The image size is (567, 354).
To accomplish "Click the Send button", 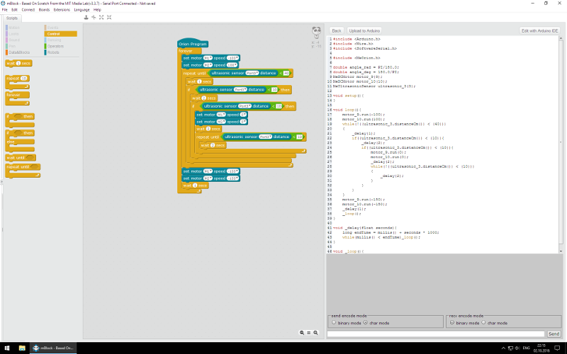I will 554,333.
